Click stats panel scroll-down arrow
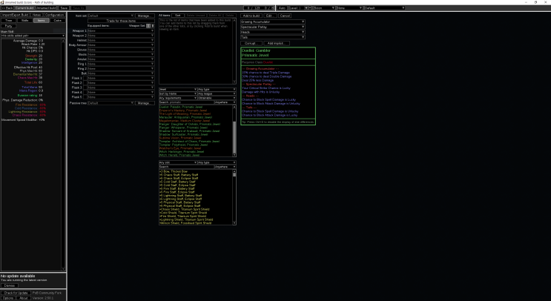Viewport: 551px width, 301px height. 63,269
